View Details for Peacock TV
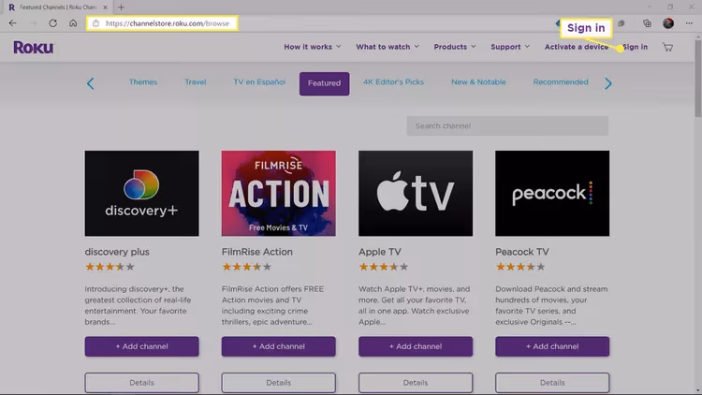The image size is (702, 395). click(x=552, y=383)
